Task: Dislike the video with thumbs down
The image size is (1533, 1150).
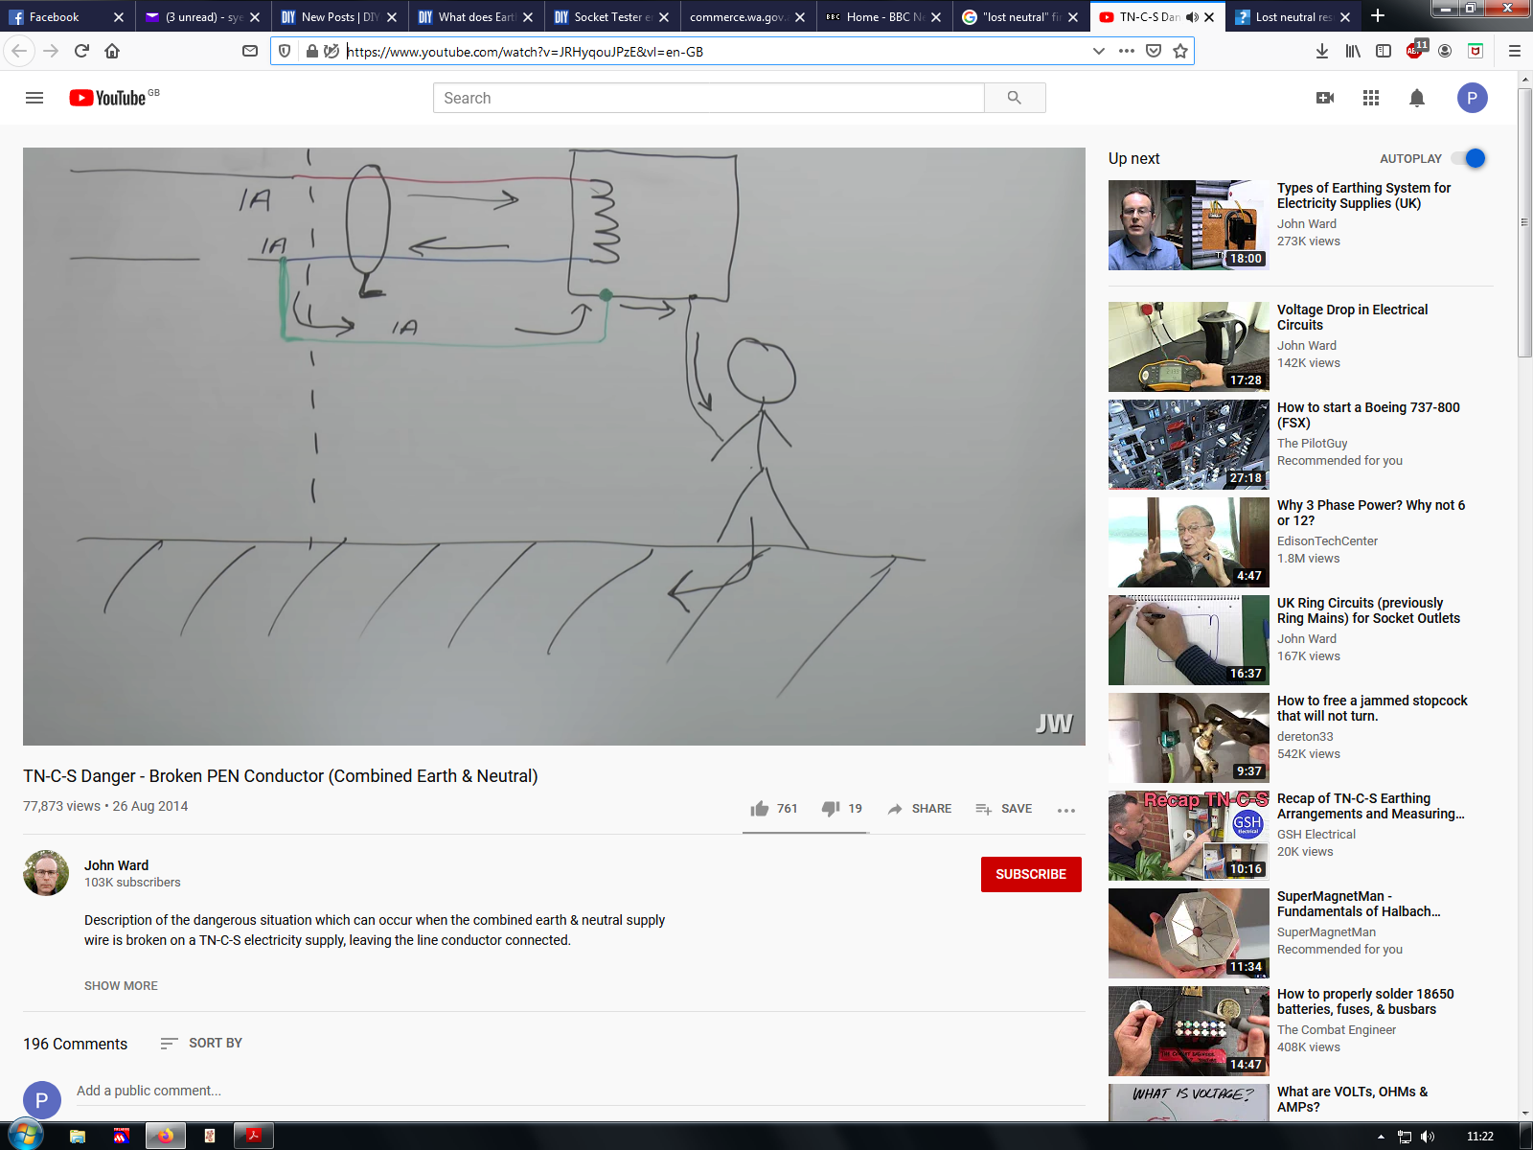Action: pyautogui.click(x=831, y=809)
